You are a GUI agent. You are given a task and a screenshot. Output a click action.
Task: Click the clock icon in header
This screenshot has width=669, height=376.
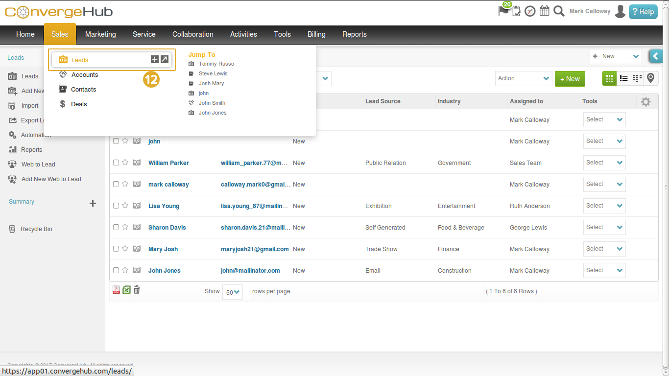530,11
